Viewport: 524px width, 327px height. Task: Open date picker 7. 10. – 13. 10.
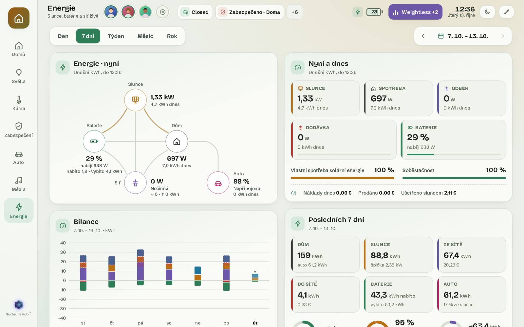point(463,36)
